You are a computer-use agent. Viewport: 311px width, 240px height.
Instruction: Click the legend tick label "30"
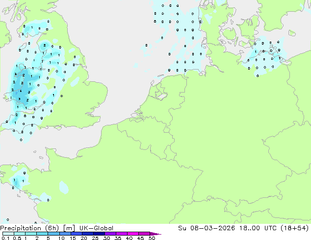point(106,238)
